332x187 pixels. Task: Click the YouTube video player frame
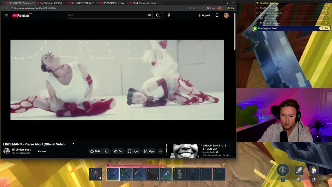(x=117, y=80)
